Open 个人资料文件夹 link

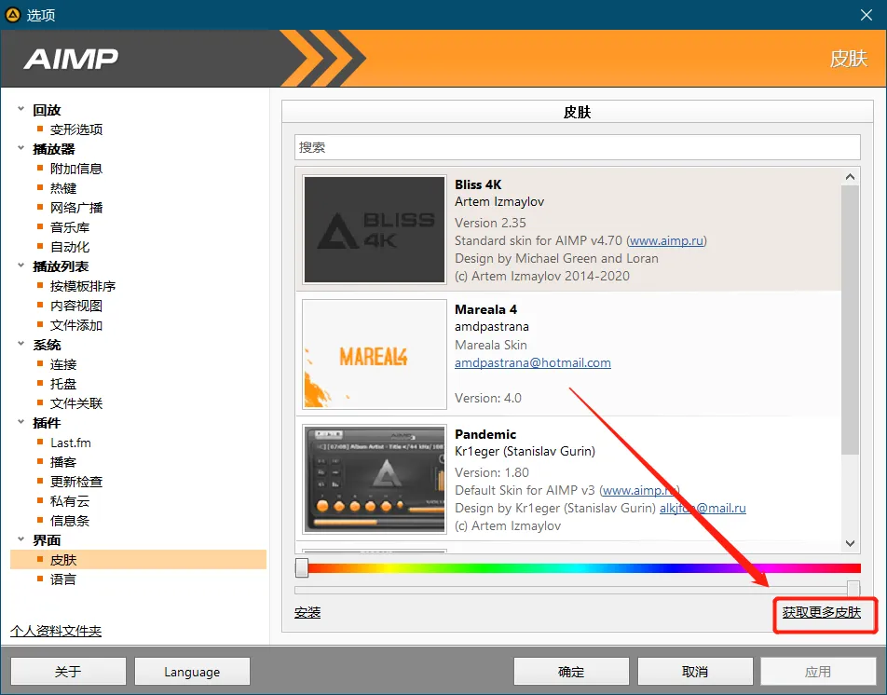[56, 631]
